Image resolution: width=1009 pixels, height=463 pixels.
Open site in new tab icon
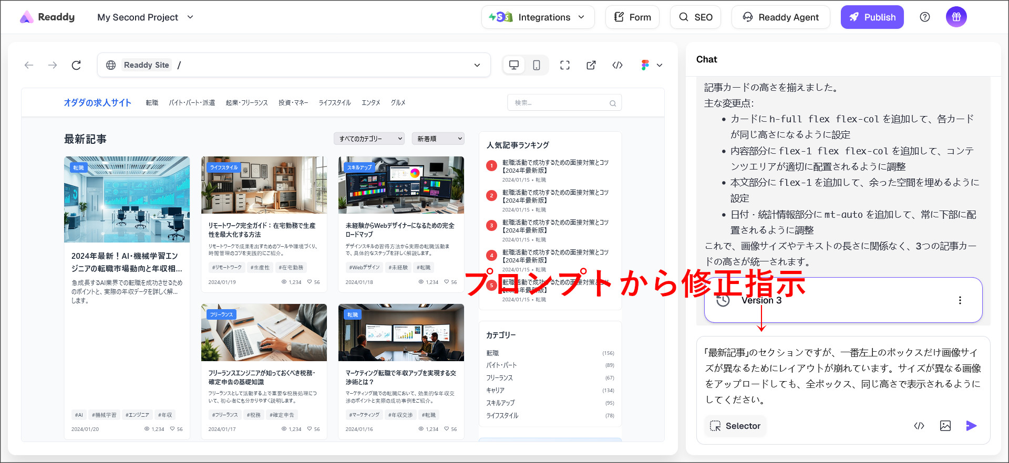click(591, 65)
